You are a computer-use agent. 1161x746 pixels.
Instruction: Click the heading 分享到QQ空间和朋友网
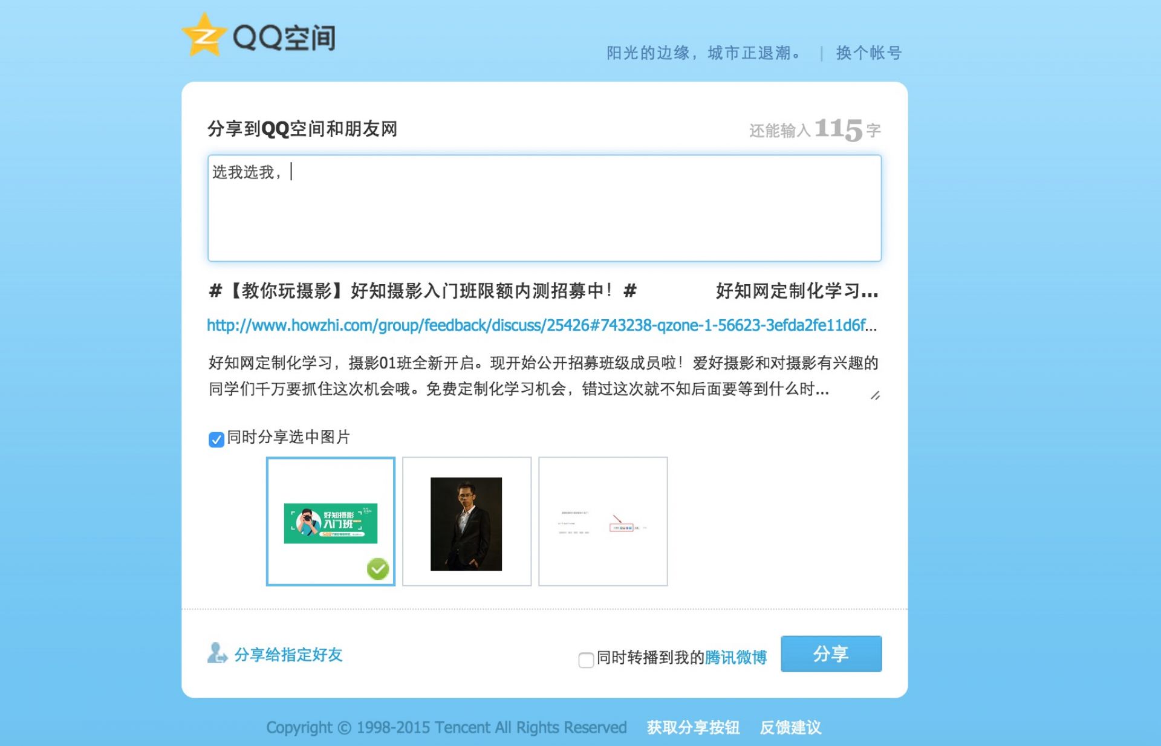pyautogui.click(x=302, y=129)
